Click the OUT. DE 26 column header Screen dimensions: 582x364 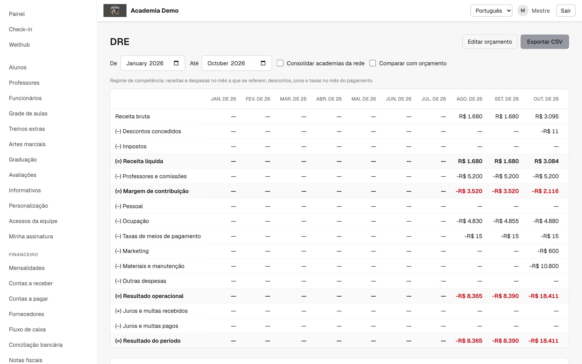click(x=546, y=99)
